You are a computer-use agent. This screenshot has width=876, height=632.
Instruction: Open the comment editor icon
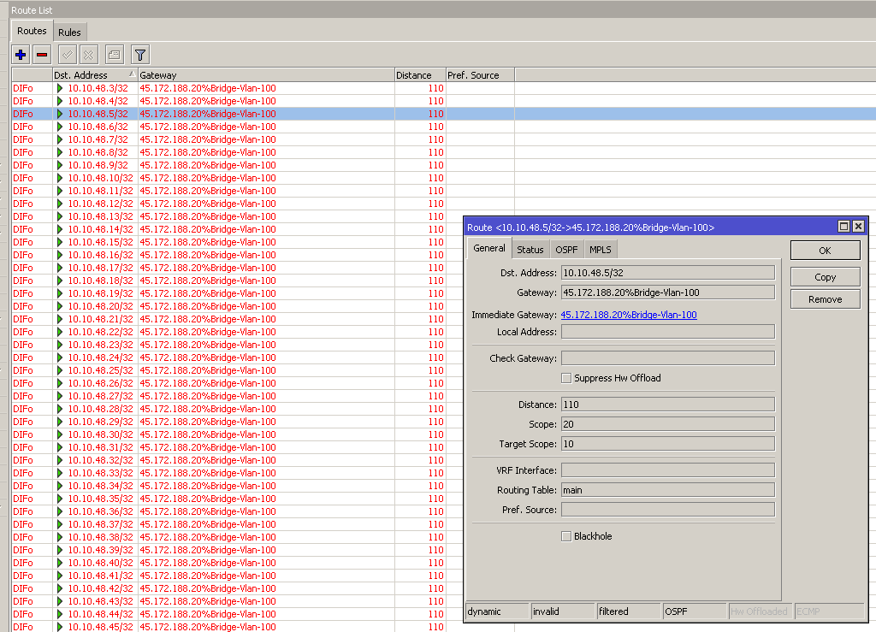point(115,54)
